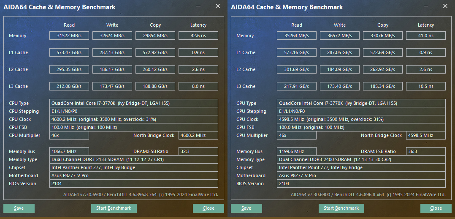Select the 36572 MB/s memory write field
Image resolution: width=455 pixels, height=219 pixels.
pos(339,36)
